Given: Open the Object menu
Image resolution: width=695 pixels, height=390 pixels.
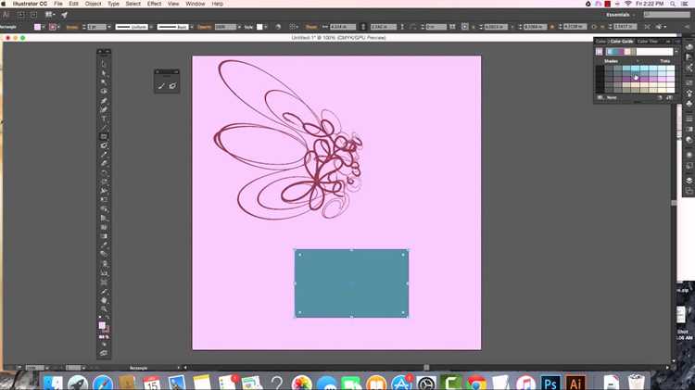Looking at the screenshot, I should pos(93,4).
